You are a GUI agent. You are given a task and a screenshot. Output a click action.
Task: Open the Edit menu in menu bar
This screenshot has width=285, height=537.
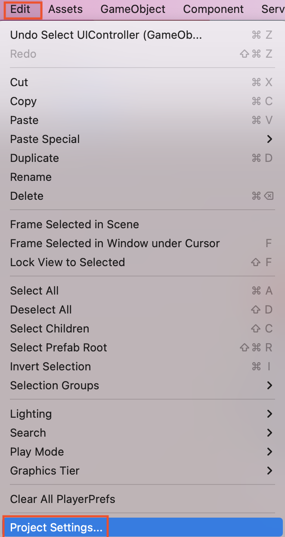tap(20, 9)
